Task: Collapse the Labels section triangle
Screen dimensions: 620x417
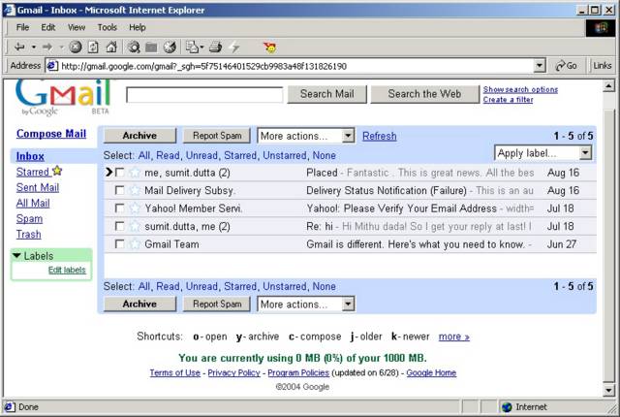Action: [x=16, y=256]
